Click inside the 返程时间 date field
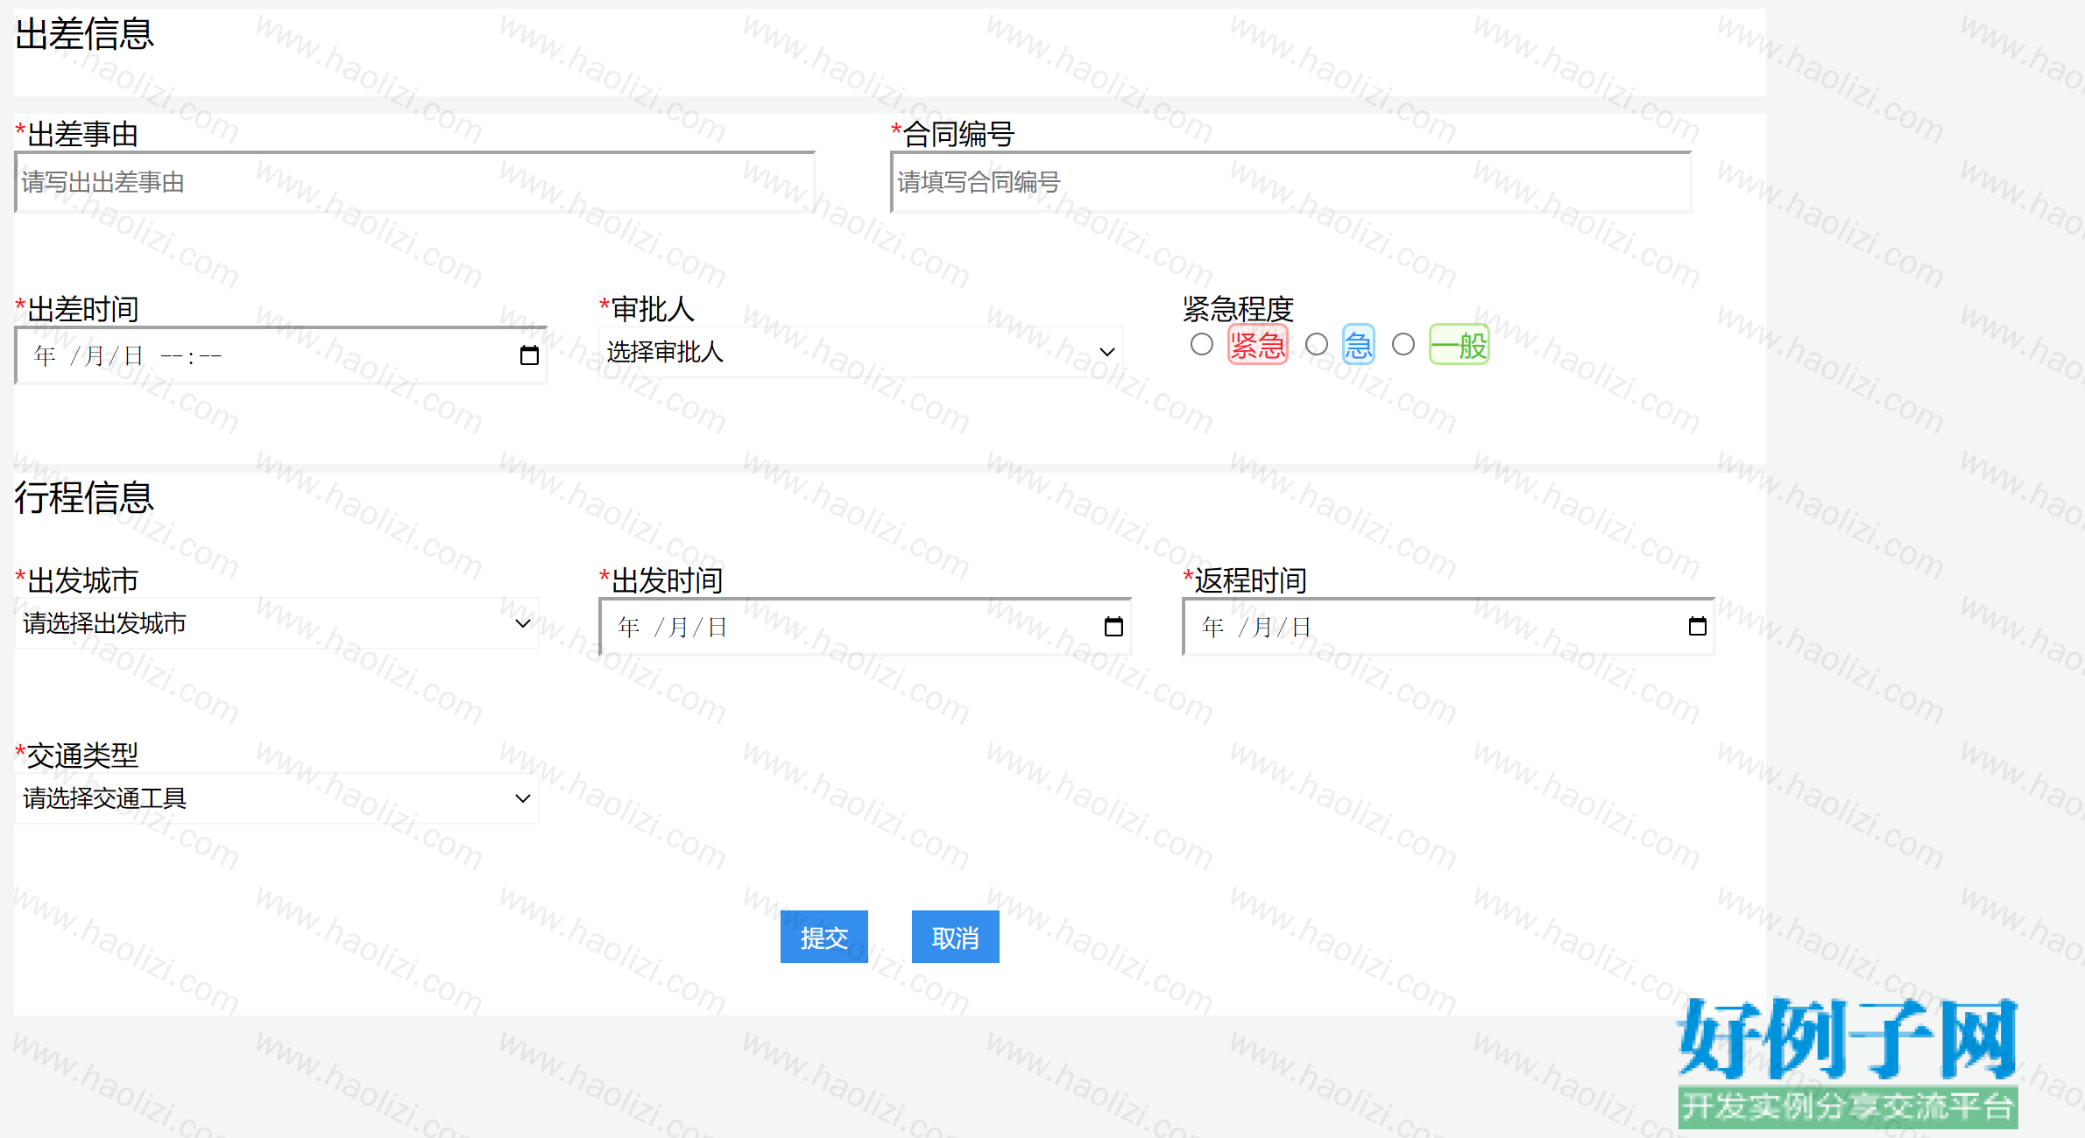This screenshot has height=1138, width=2085. (1448, 627)
